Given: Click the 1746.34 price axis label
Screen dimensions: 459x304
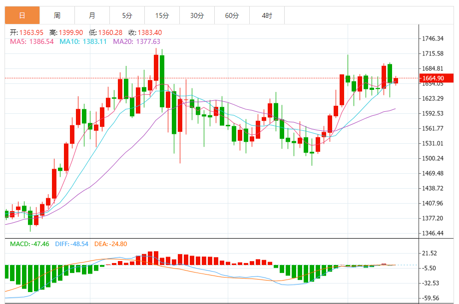Looking at the screenshot, I should click(x=433, y=38).
